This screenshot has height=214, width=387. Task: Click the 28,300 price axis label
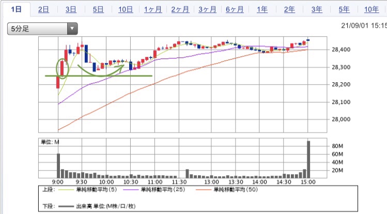tap(341, 67)
